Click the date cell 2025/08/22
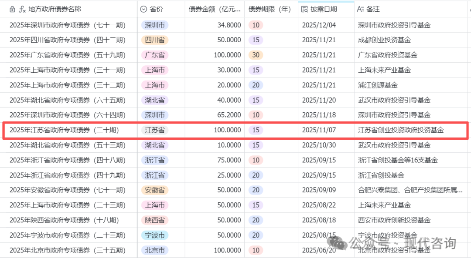This screenshot has width=471, height=262. tap(326, 205)
